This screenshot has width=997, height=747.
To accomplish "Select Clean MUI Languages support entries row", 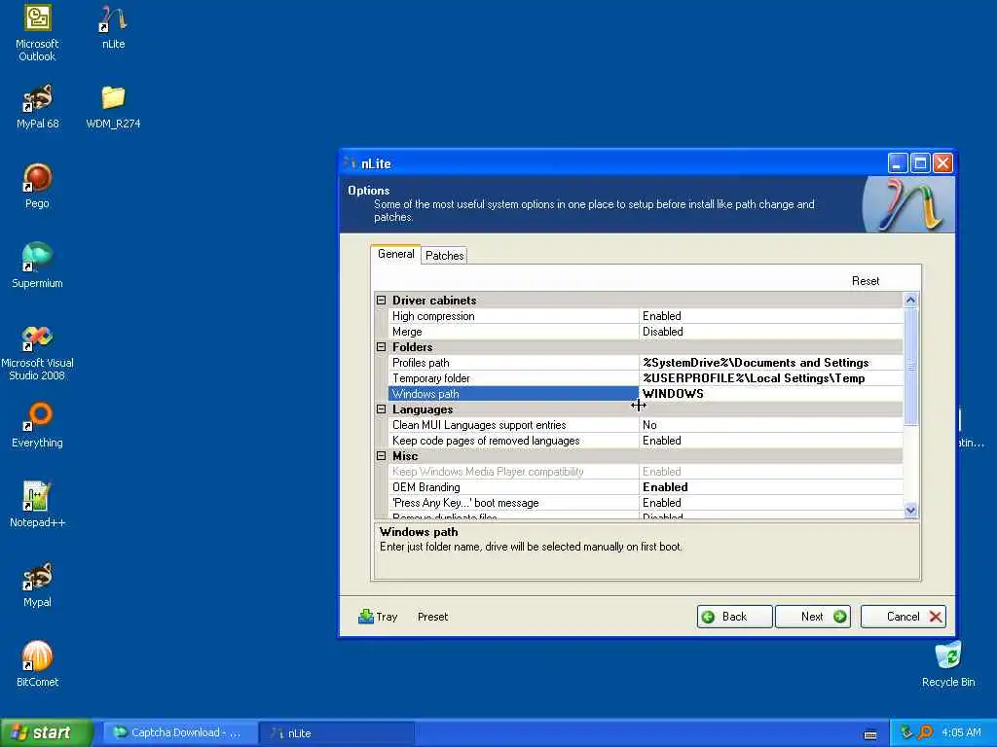I will pyautogui.click(x=646, y=425).
